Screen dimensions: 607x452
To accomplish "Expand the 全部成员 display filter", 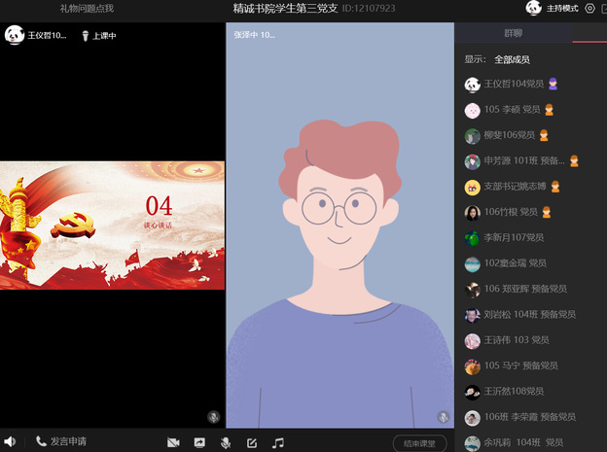I will [x=512, y=59].
